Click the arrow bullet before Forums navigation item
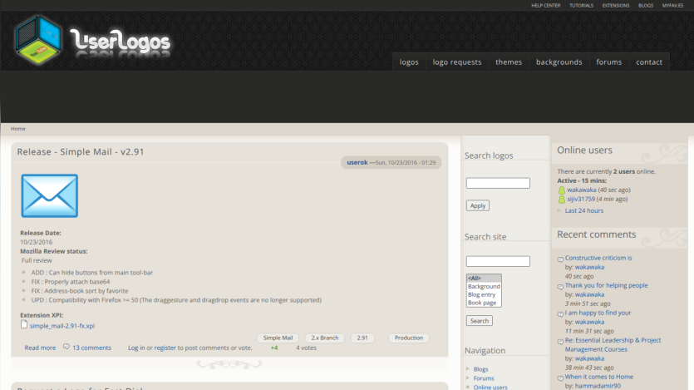 click(468, 378)
